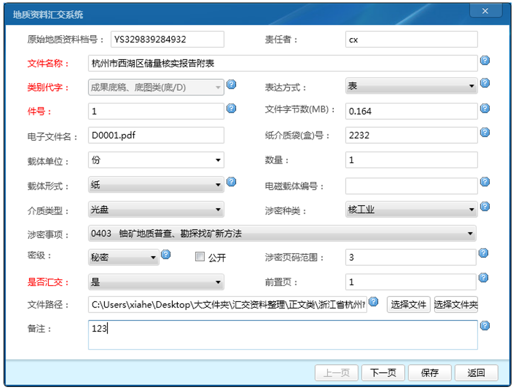Click help icon next to 密级 dropdown

coord(166,254)
